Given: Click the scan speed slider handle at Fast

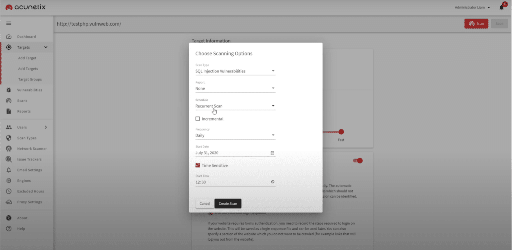Looking at the screenshot, I should 341,132.
